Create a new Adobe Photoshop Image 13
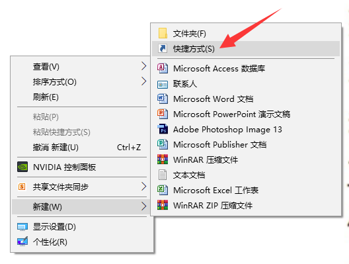Viewport: 349px width, 264px height. click(246, 129)
